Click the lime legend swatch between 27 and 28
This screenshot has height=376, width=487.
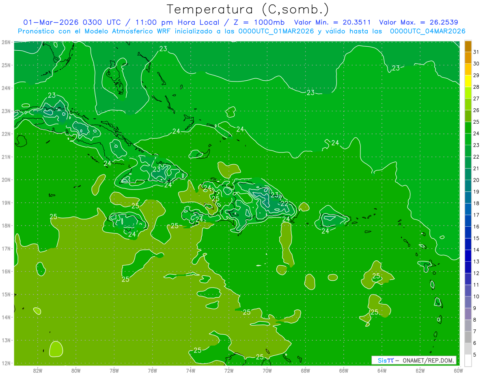468,93
